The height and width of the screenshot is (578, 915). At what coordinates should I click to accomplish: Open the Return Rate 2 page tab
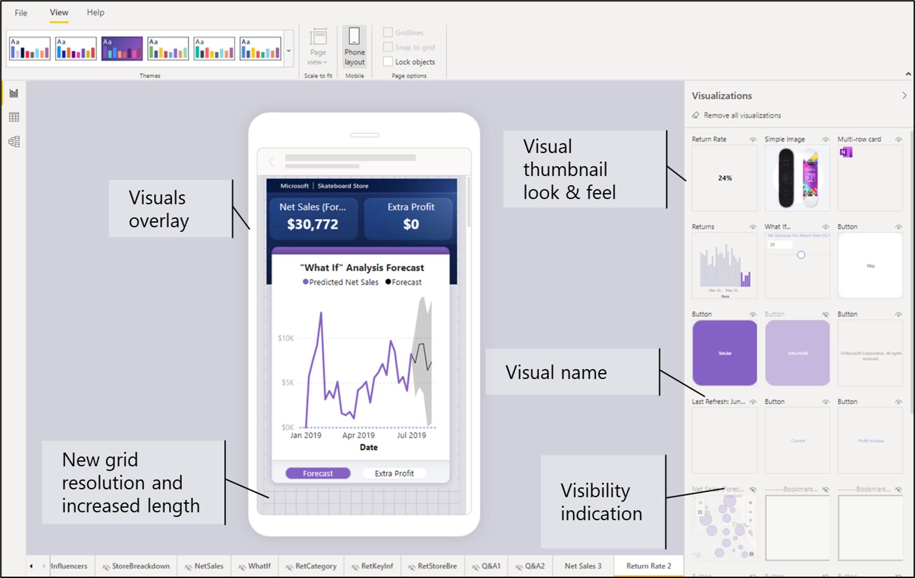649,566
